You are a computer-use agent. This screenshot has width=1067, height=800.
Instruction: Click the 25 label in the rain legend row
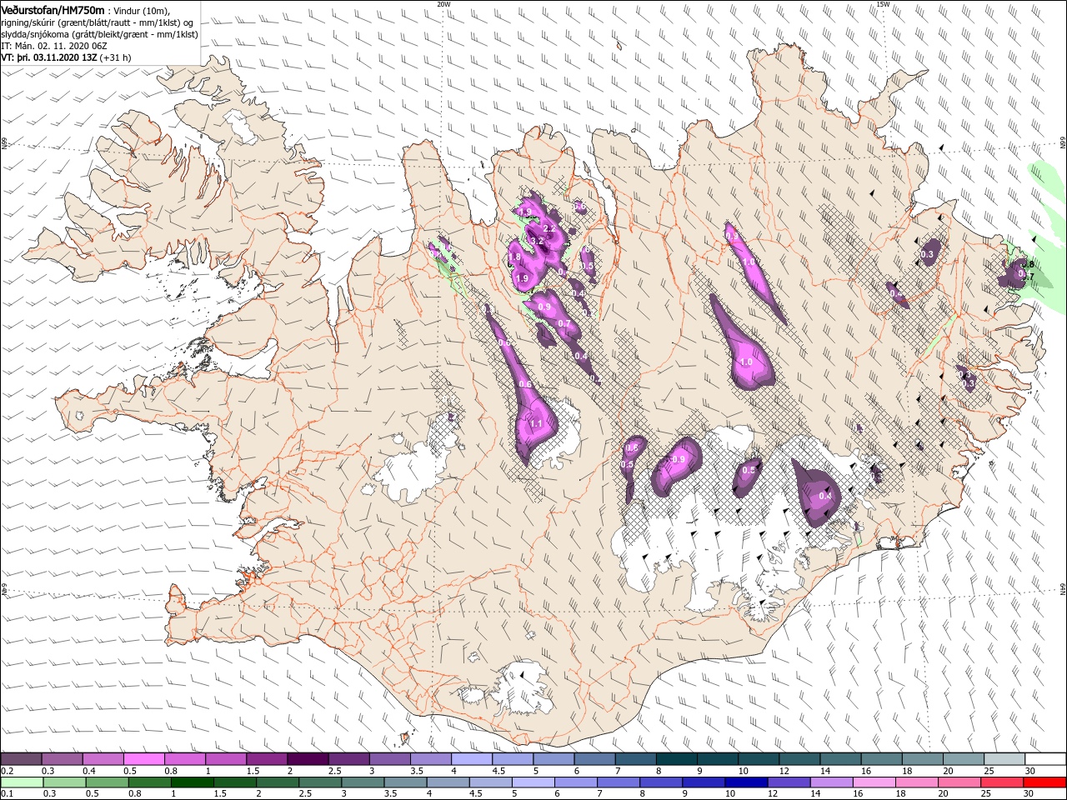[x=988, y=793]
